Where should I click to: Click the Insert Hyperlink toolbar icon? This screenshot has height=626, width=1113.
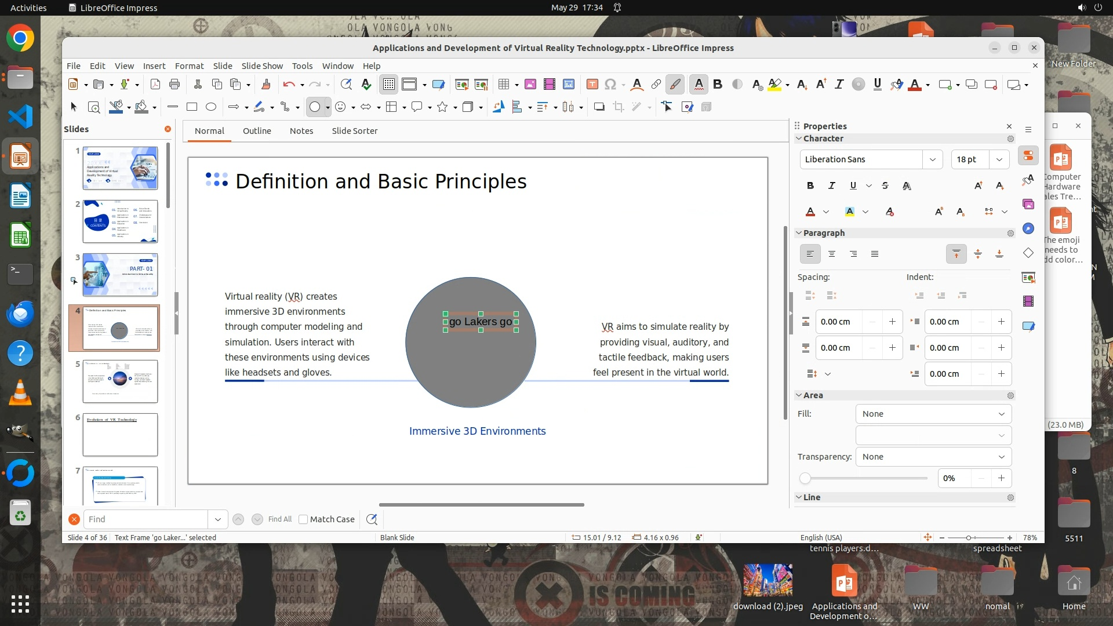point(656,85)
